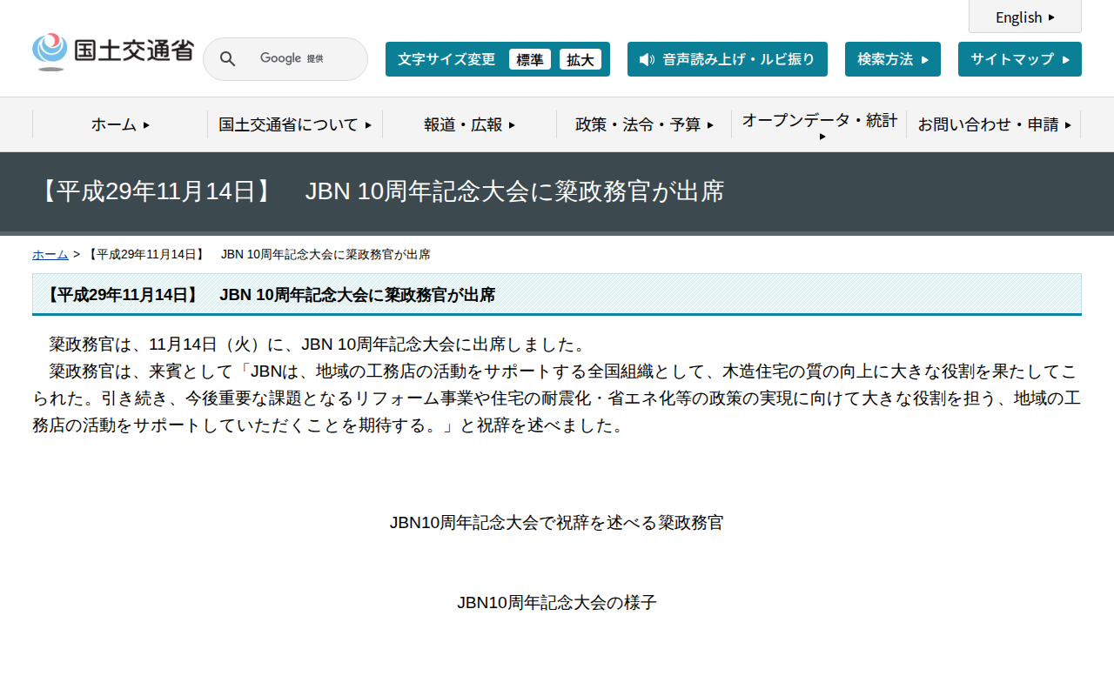Follow the ホーム breadcrumb link
This screenshot has height=696, width=1114.
tap(50, 254)
